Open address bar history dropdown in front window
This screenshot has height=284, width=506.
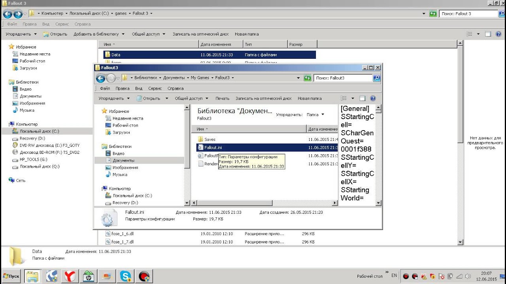(298, 78)
